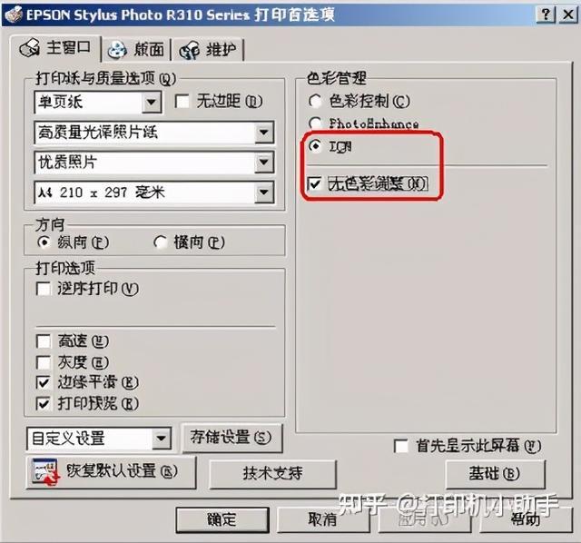Open the 维护 tab
581x543 pixels.
coord(208,51)
